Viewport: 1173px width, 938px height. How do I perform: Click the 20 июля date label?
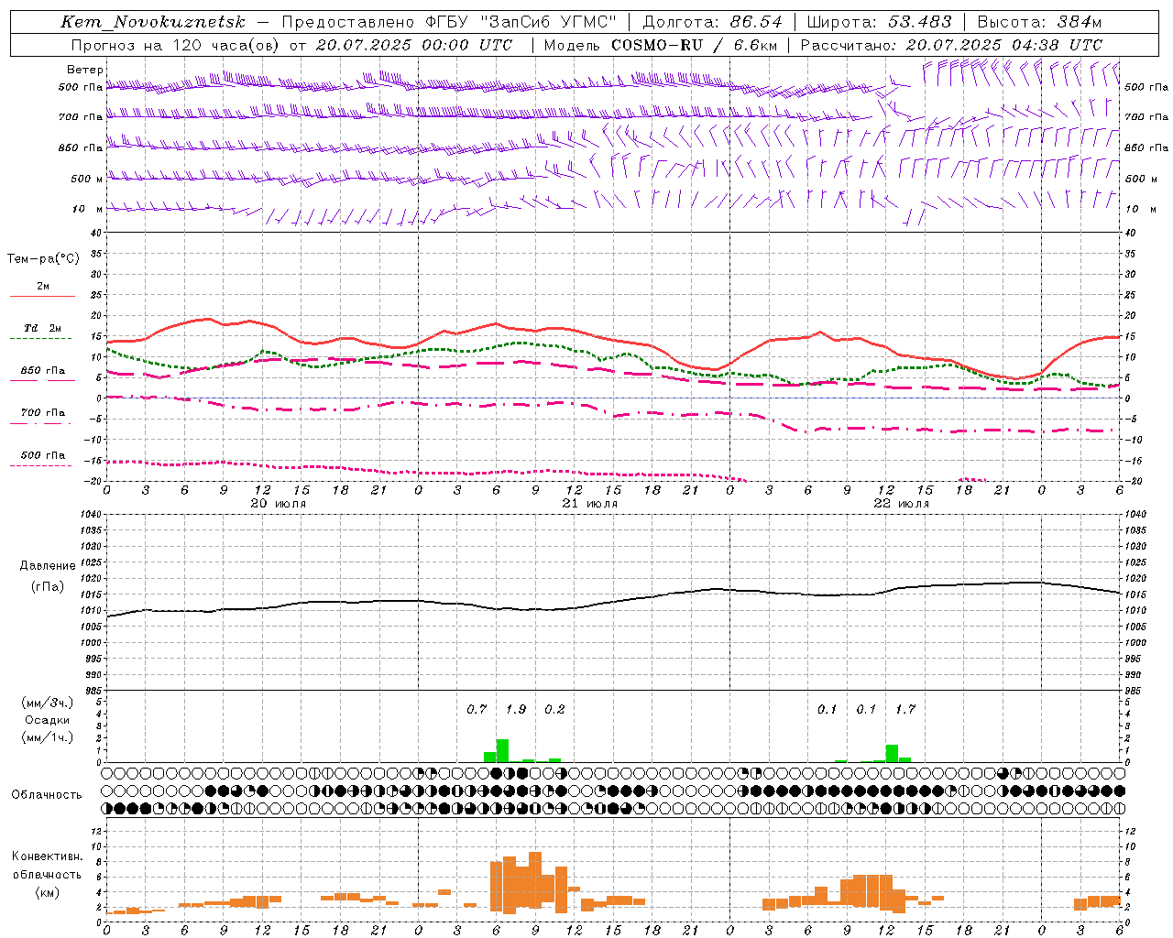279,504
